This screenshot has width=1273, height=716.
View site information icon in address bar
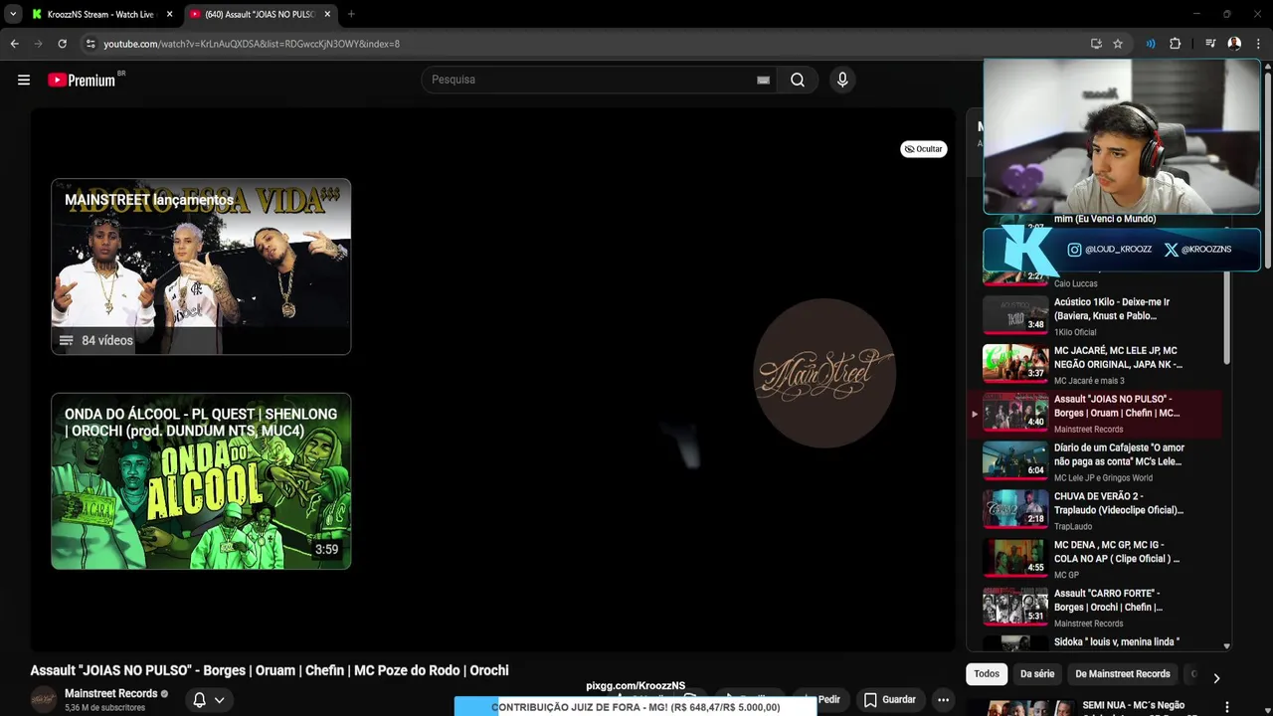click(x=91, y=44)
